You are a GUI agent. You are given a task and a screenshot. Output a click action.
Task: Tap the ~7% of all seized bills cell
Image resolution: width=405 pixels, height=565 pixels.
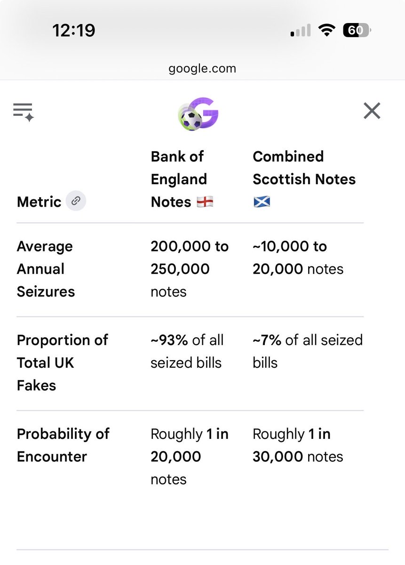pyautogui.click(x=308, y=351)
